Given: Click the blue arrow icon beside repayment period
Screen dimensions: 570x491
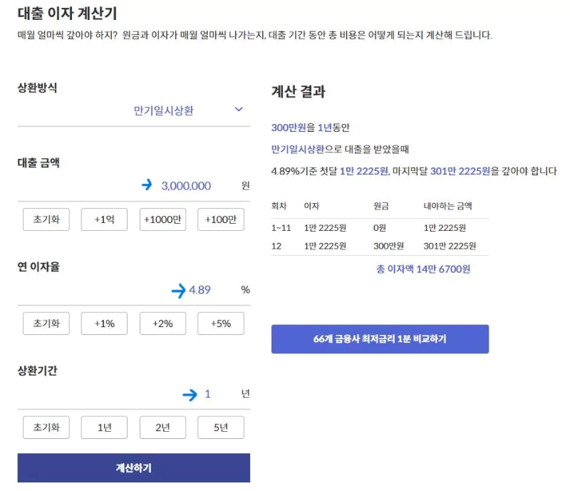Looking at the screenshot, I should (x=191, y=393).
